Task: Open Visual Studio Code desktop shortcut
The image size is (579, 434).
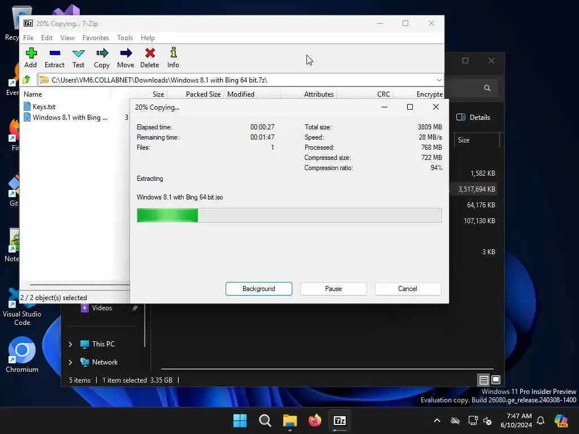Action: (x=22, y=306)
